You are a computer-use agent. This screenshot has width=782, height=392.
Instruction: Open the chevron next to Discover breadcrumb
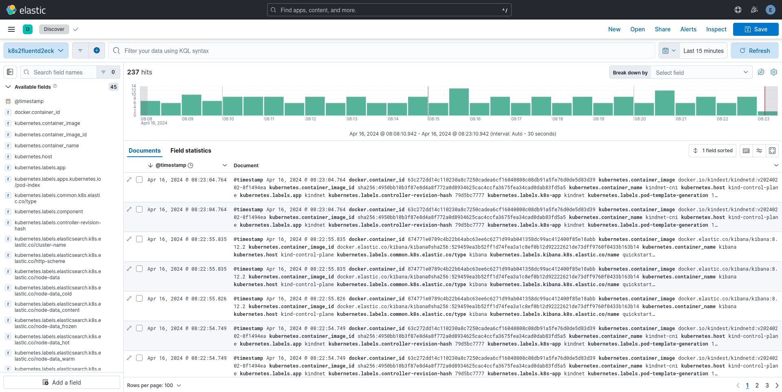coord(76,29)
